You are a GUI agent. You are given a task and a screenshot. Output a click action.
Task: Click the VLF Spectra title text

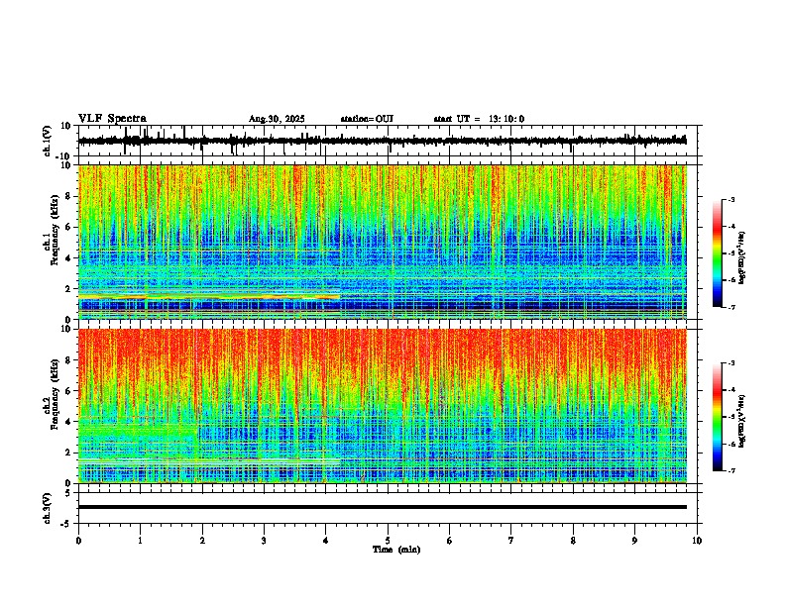(x=112, y=119)
